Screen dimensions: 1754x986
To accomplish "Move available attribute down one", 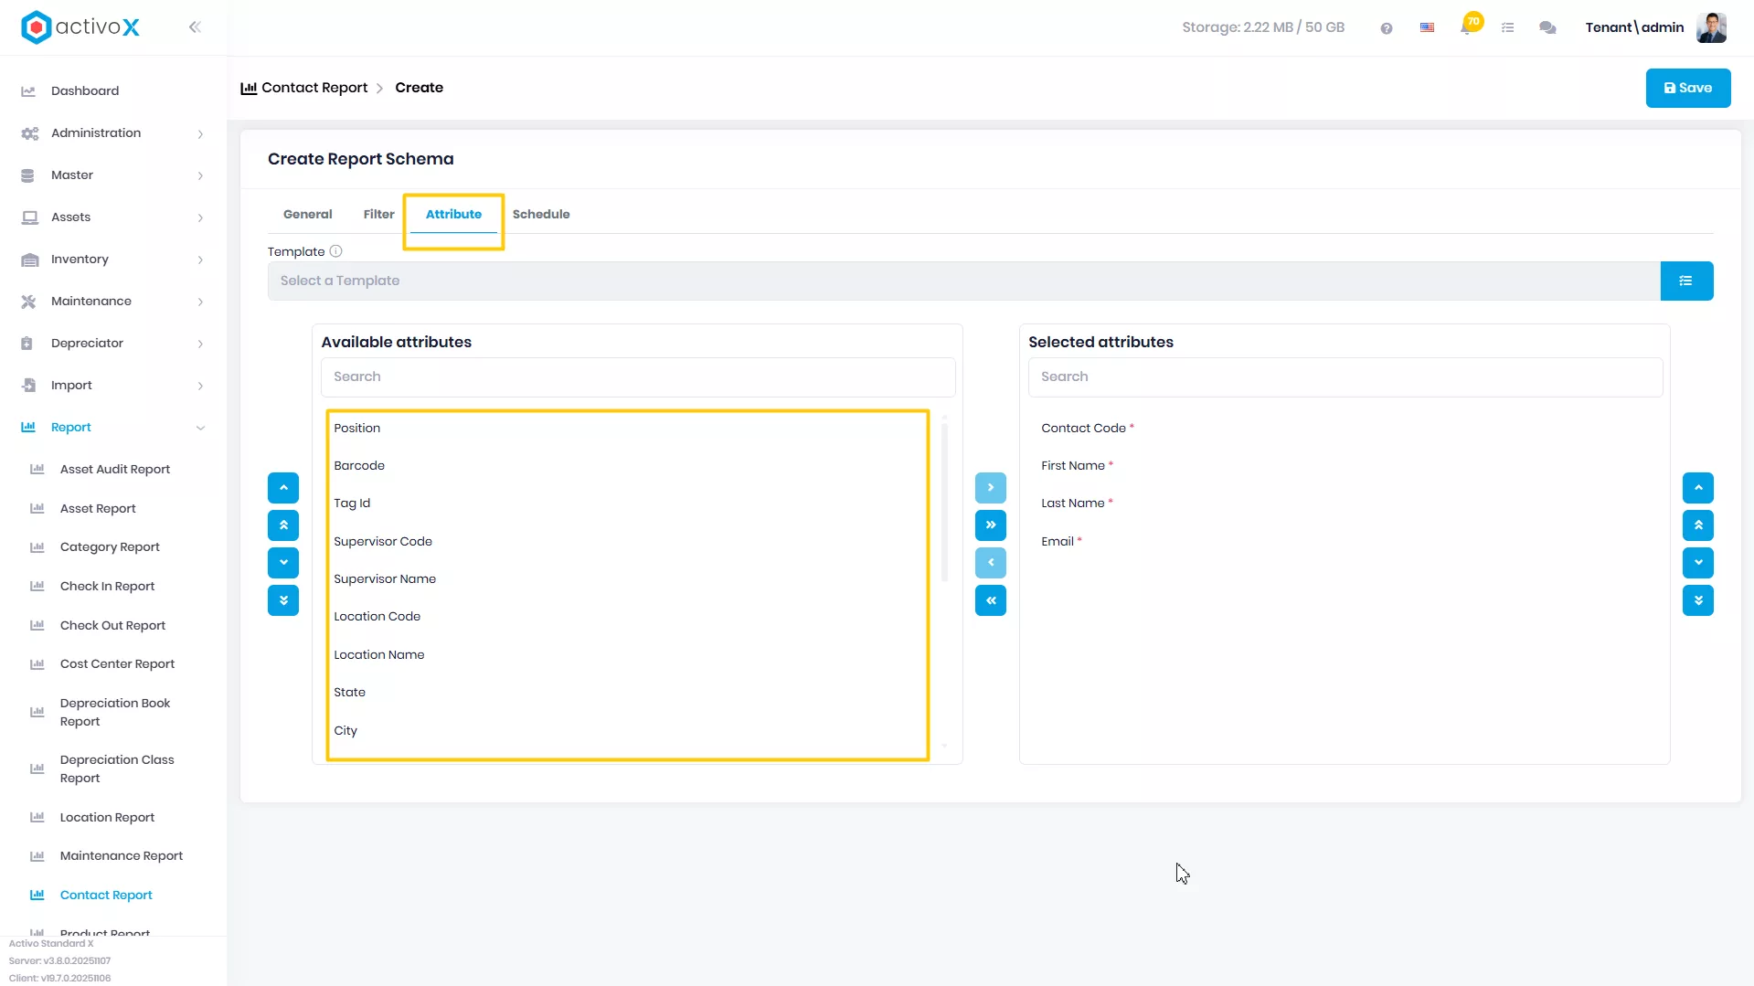I will [x=283, y=563].
